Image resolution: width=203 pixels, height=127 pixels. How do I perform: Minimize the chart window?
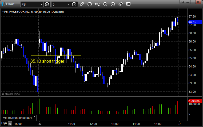188,2
